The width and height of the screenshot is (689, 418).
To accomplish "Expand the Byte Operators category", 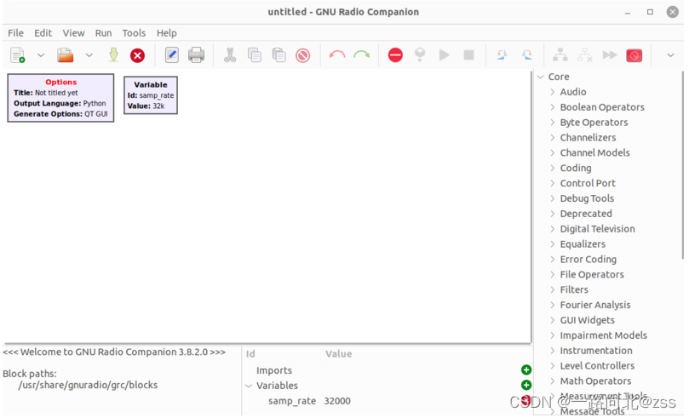I will (553, 123).
